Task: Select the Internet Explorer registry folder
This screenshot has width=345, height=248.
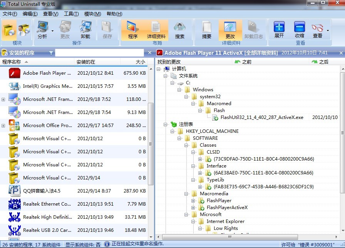Action: 226,221
